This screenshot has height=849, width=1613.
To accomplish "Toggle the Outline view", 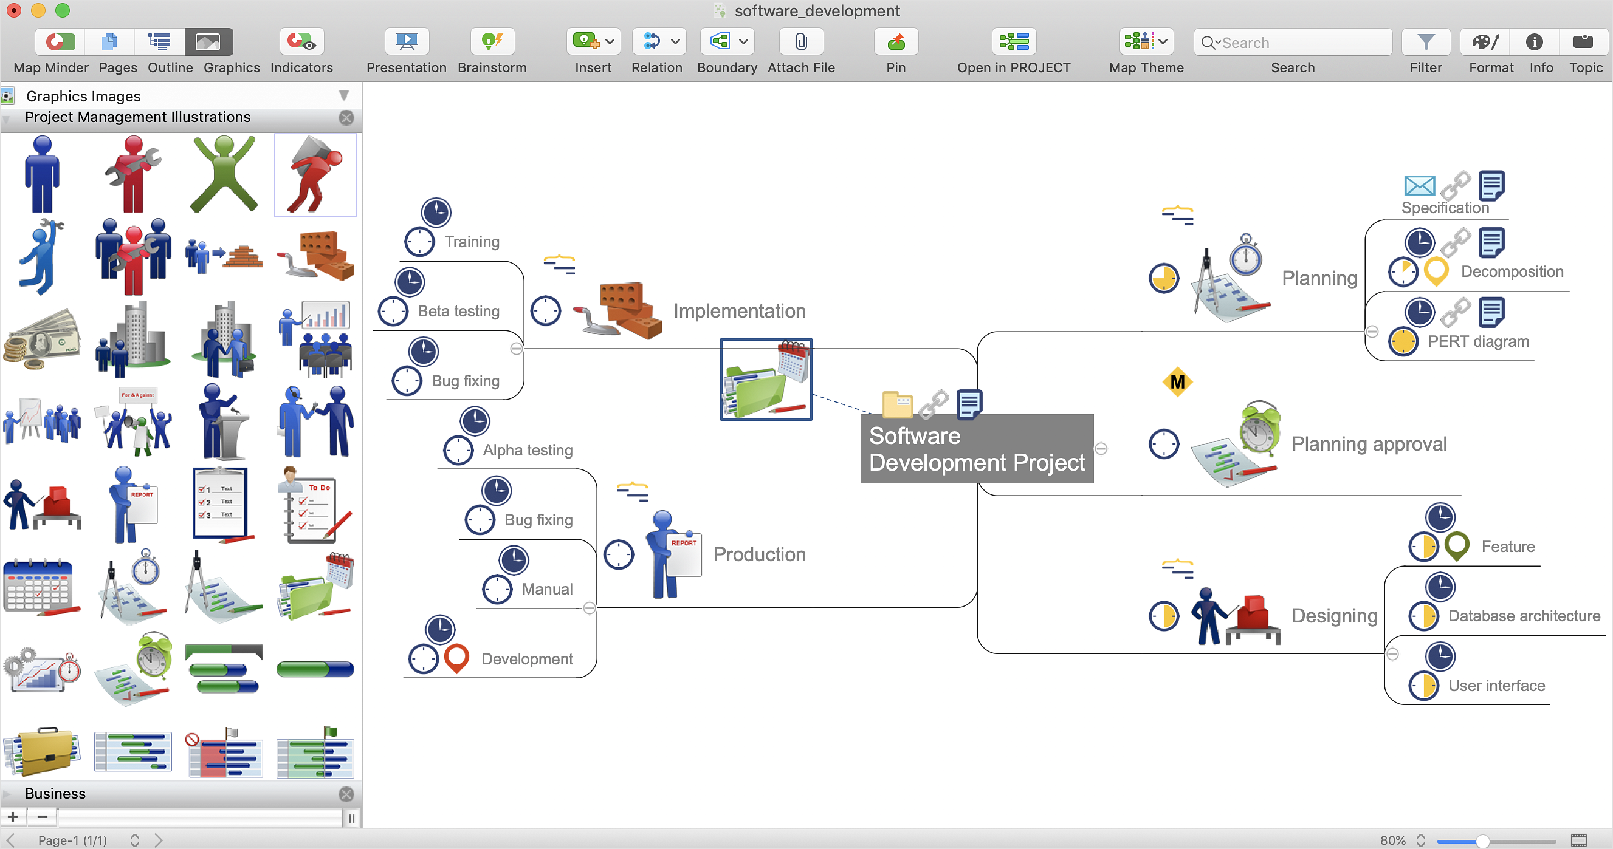I will coord(159,42).
